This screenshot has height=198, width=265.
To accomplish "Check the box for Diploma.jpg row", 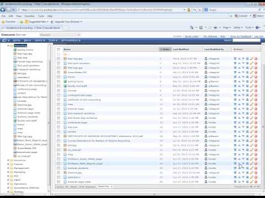I will pos(59,173).
